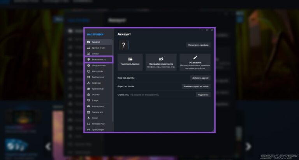Select Голос (Voice) microphone settings

tap(95, 118)
